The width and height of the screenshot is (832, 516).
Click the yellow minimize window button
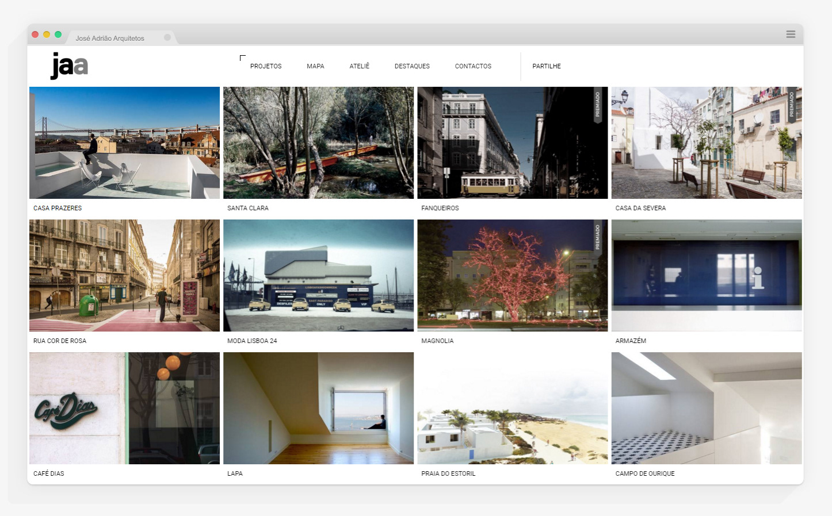tap(47, 34)
